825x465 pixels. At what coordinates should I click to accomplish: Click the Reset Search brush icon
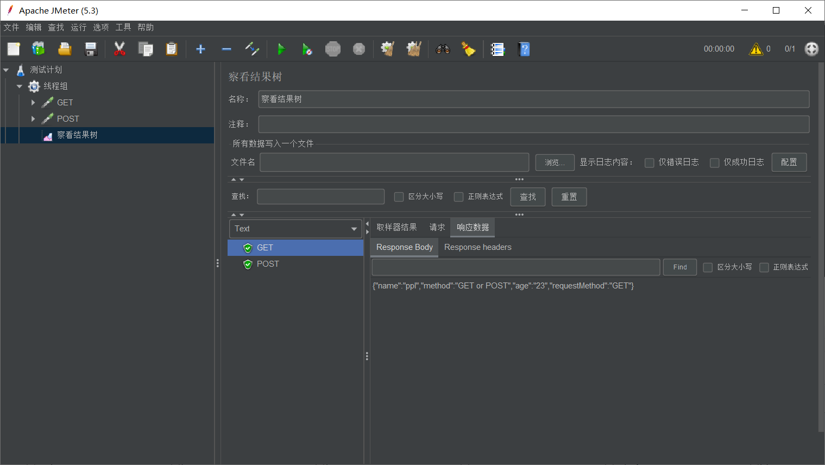pyautogui.click(x=468, y=49)
